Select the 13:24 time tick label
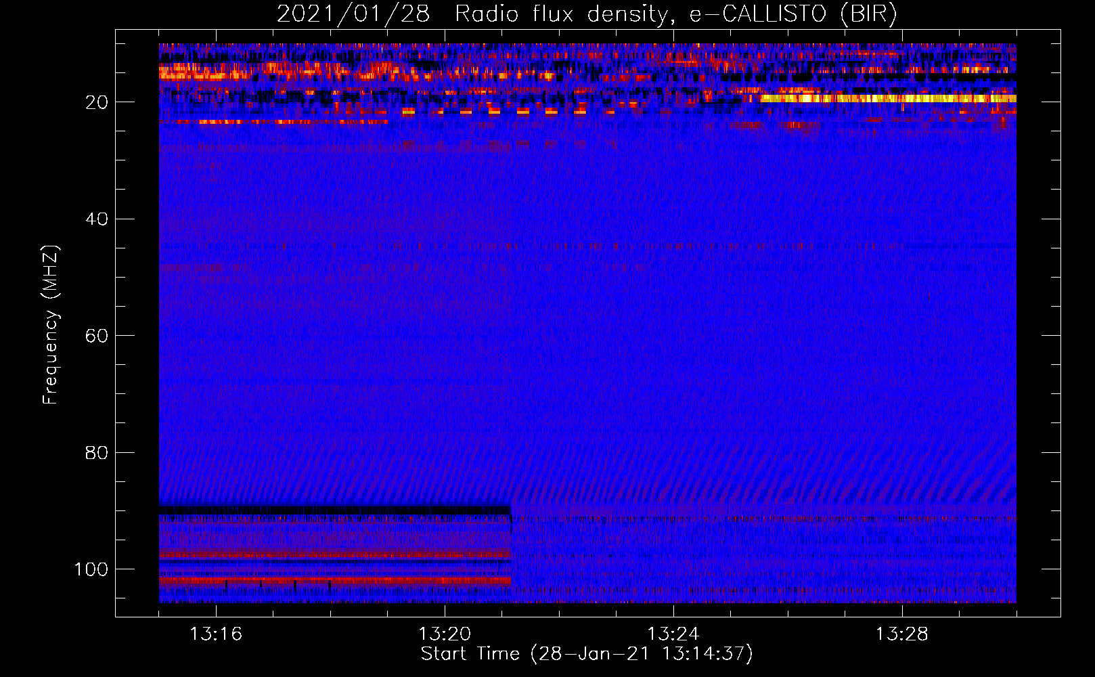 pyautogui.click(x=673, y=634)
